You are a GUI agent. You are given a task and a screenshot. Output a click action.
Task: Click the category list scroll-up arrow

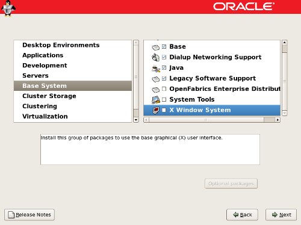pyautogui.click(x=136, y=43)
